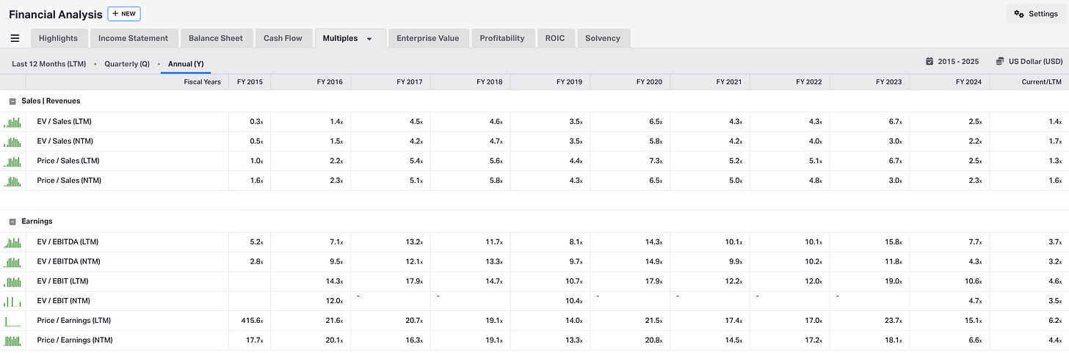Switch to the Profitability tab
The image size is (1069, 353).
click(x=502, y=38)
